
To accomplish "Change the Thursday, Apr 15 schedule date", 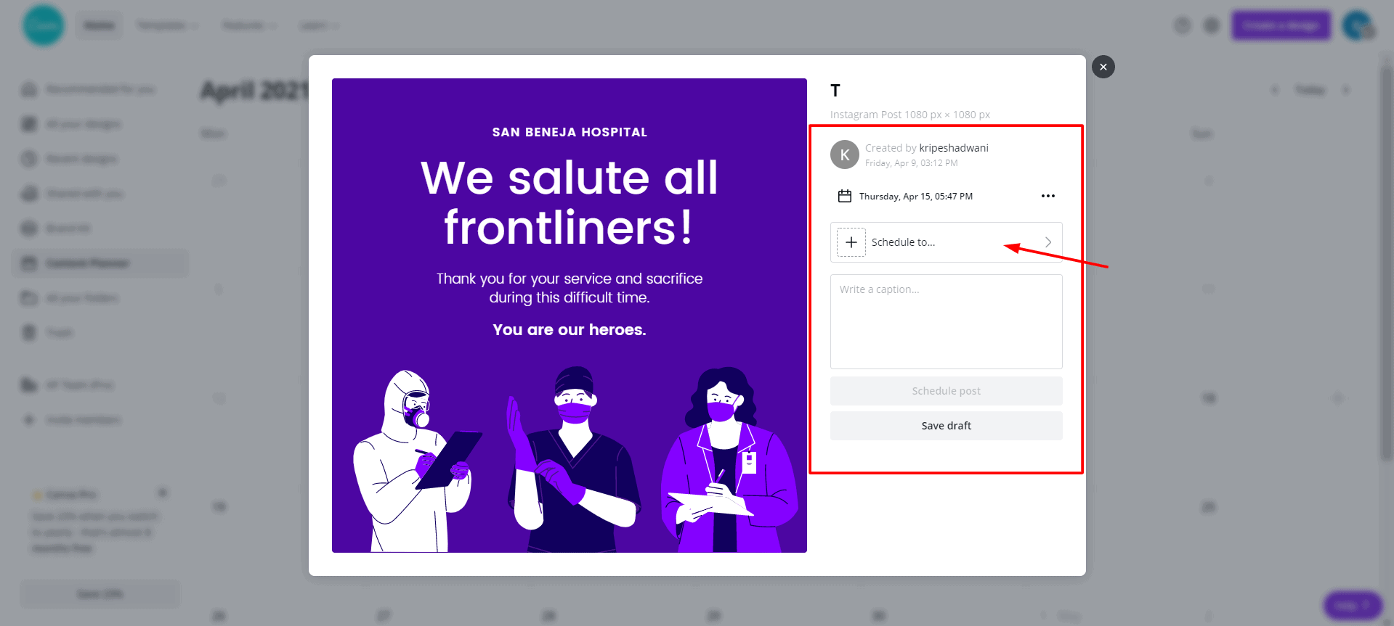I will tap(915, 197).
